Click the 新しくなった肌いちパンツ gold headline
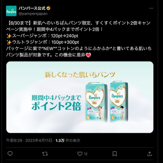The width and height of the screenshot is (163, 163). click(80, 75)
